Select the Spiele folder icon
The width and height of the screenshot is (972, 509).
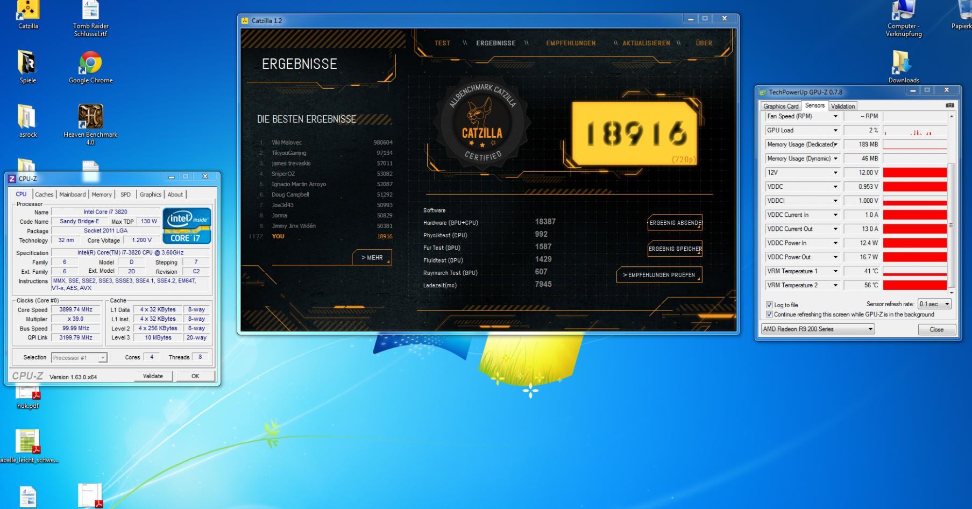click(28, 67)
